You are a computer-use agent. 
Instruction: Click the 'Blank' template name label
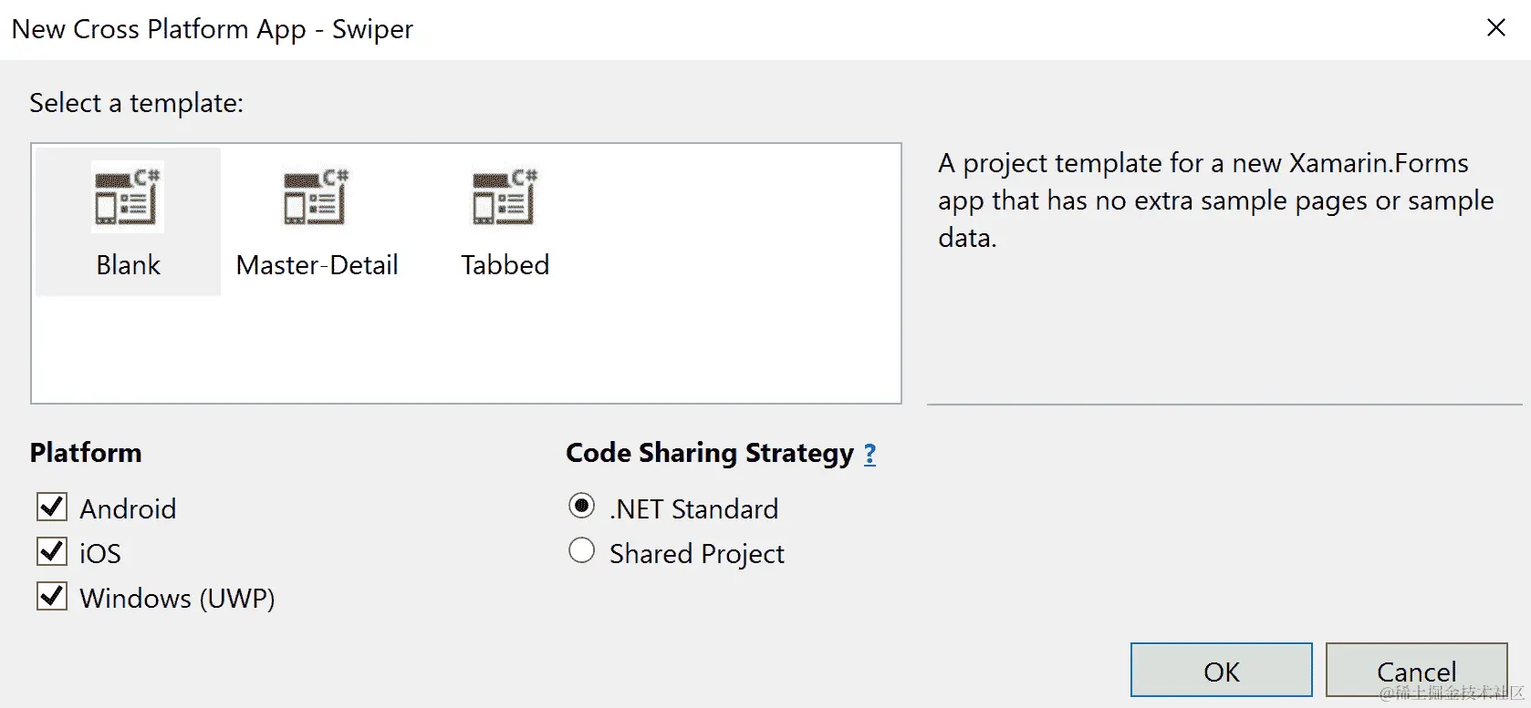click(x=128, y=265)
